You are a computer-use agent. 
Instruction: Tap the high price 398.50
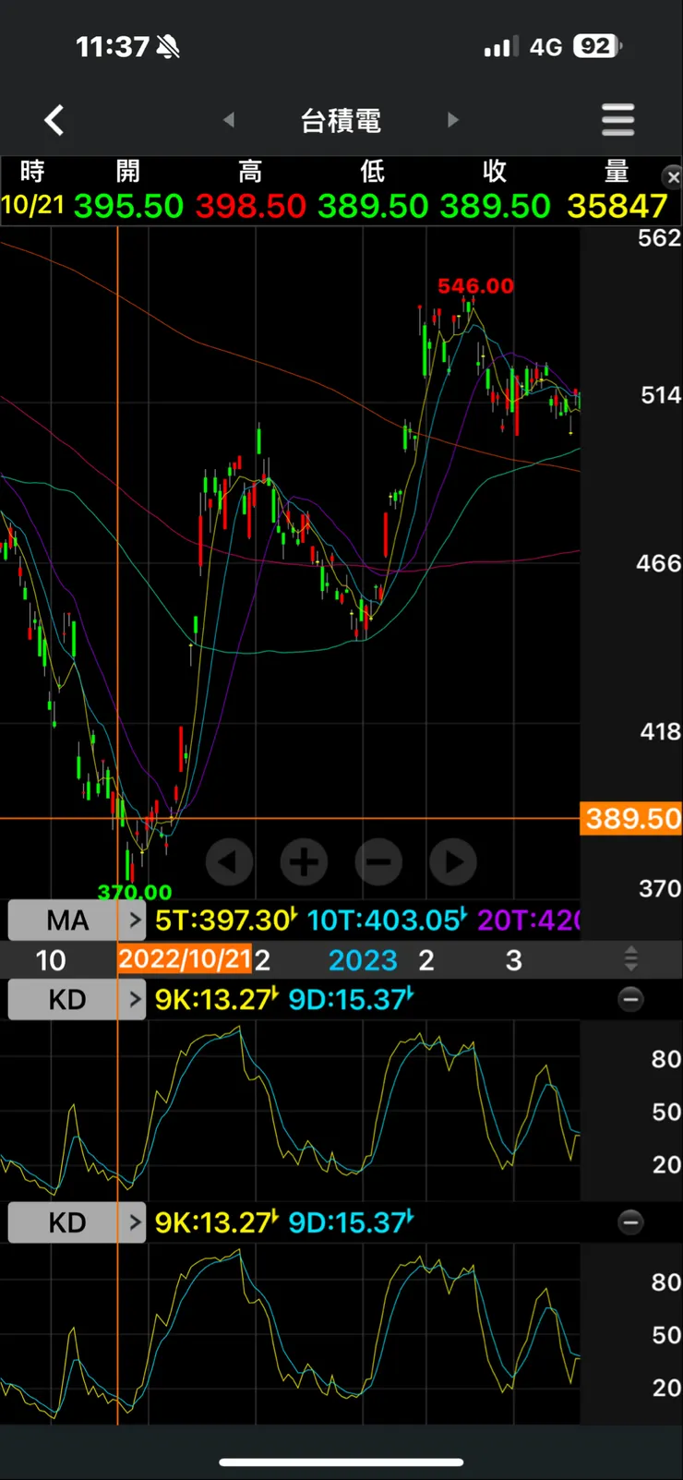[x=250, y=206]
